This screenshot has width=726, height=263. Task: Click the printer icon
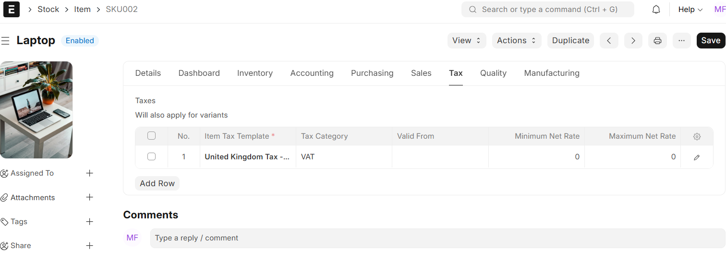coord(657,41)
